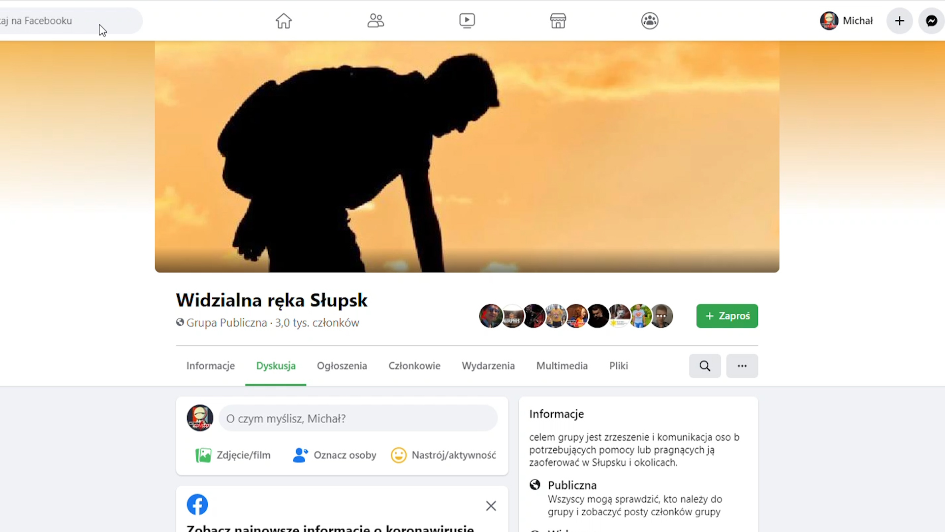Add Zdjęcie/film to a post

[x=233, y=455]
